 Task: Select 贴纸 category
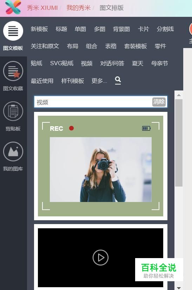[37, 63]
